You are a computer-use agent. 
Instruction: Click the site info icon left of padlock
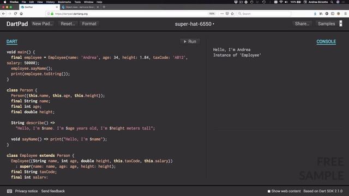[49, 14]
